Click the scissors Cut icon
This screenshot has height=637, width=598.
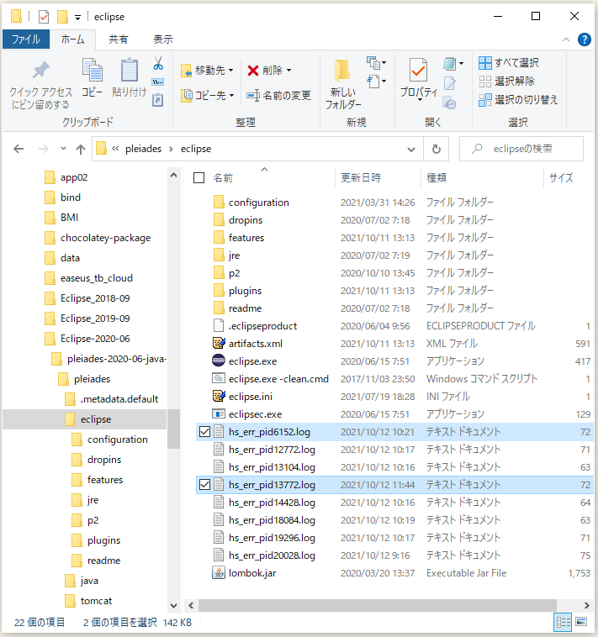click(x=158, y=64)
